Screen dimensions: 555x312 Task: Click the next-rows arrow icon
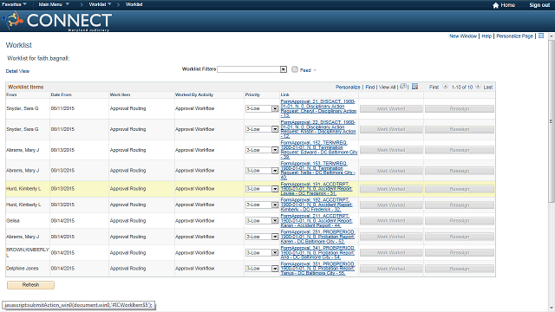[x=478, y=87]
